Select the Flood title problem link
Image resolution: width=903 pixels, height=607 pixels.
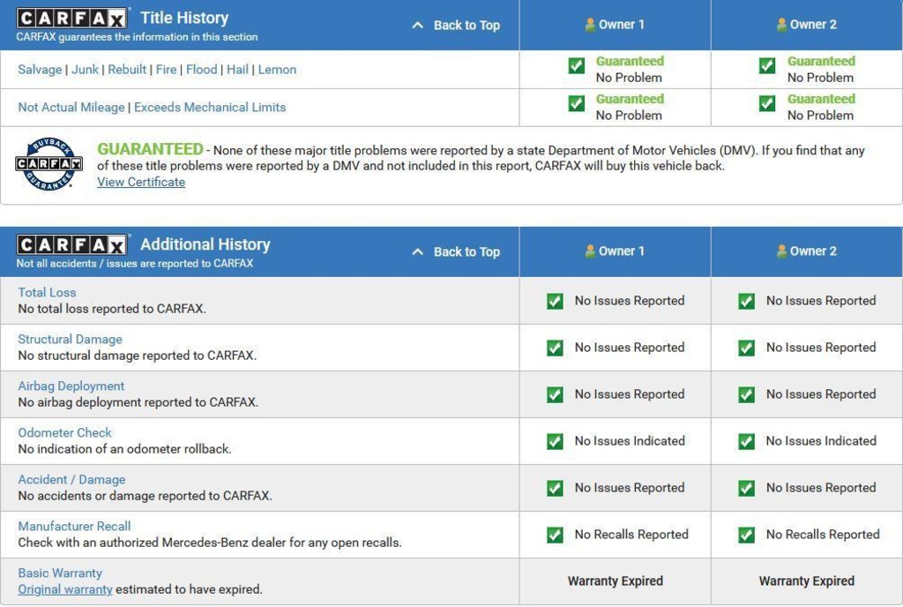[201, 70]
